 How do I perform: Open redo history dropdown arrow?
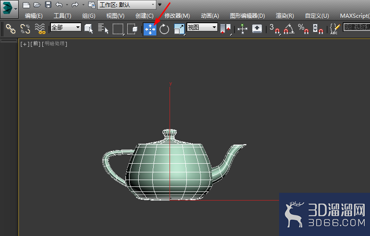(83, 5)
